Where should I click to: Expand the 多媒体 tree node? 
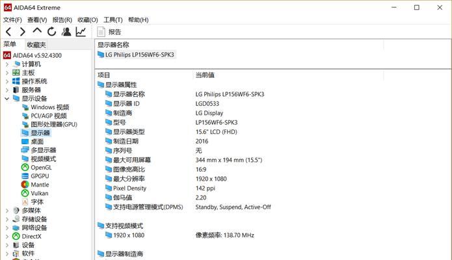pyautogui.click(x=7, y=211)
